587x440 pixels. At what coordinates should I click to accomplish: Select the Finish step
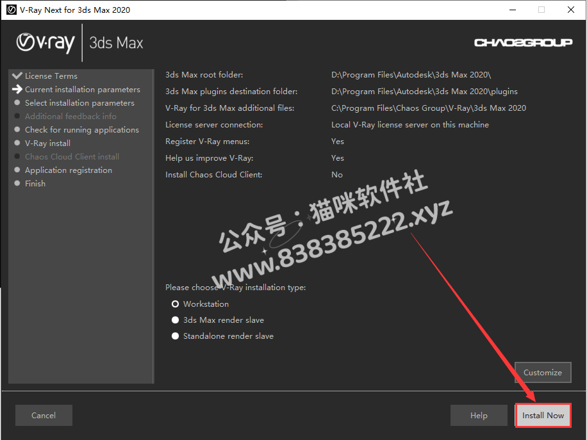[x=35, y=184]
